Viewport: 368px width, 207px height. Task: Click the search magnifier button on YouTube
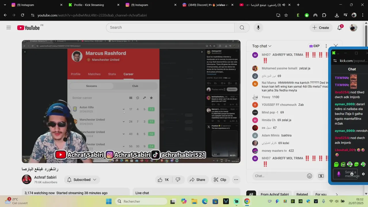[x=242, y=28]
